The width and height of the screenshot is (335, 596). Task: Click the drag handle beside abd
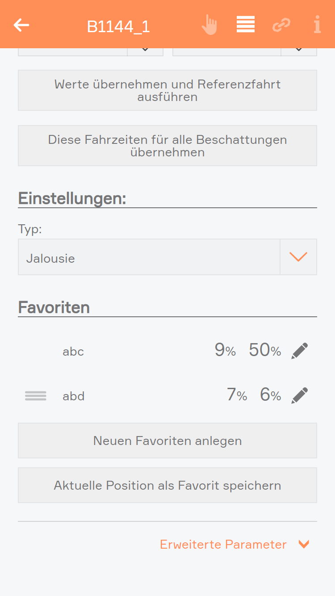(36, 396)
